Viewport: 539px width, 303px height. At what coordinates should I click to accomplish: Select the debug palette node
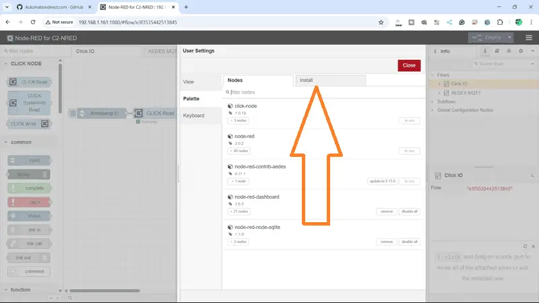(29, 174)
